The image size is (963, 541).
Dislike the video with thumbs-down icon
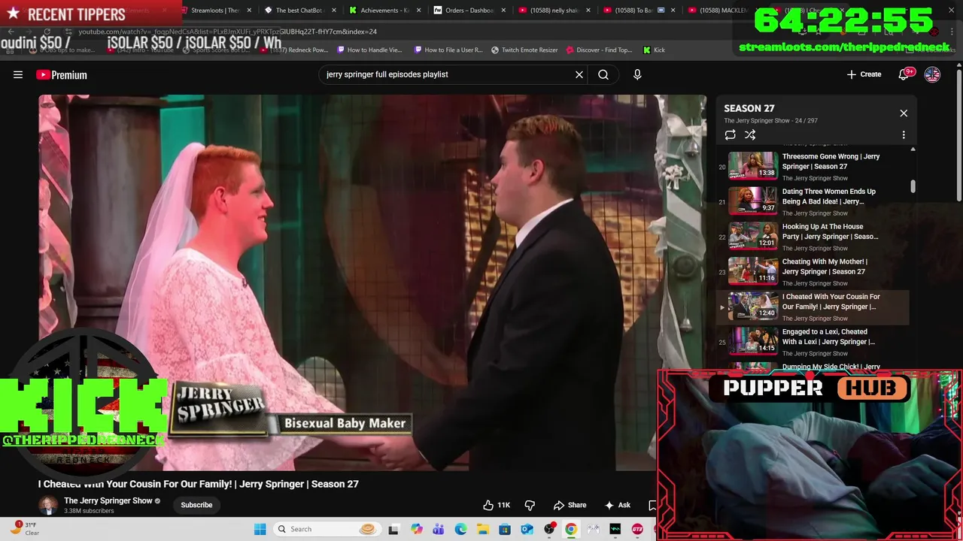(x=530, y=505)
